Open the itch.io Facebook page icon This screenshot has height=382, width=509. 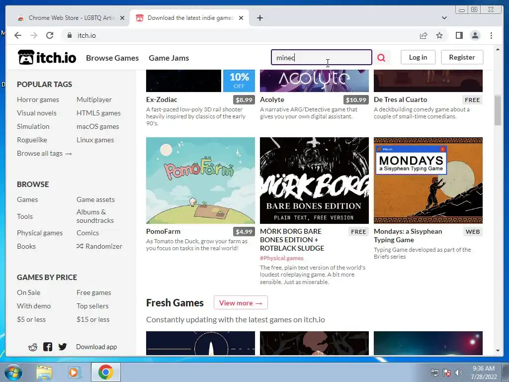pyautogui.click(x=48, y=347)
